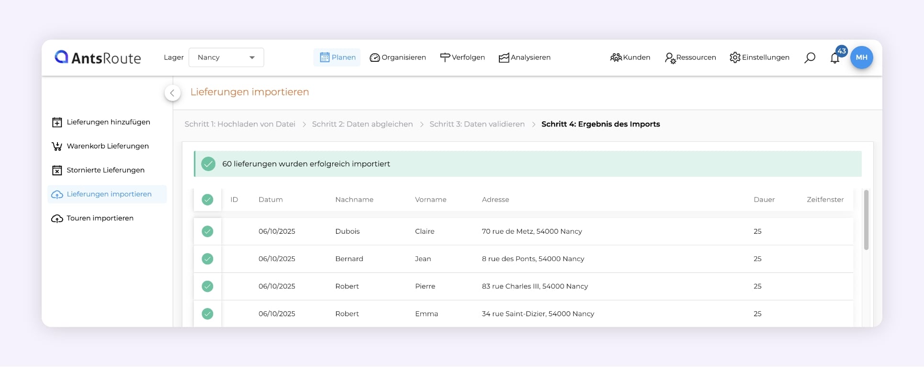
Task: Open Warenkorb Lieferungen in sidebar
Action: point(107,146)
